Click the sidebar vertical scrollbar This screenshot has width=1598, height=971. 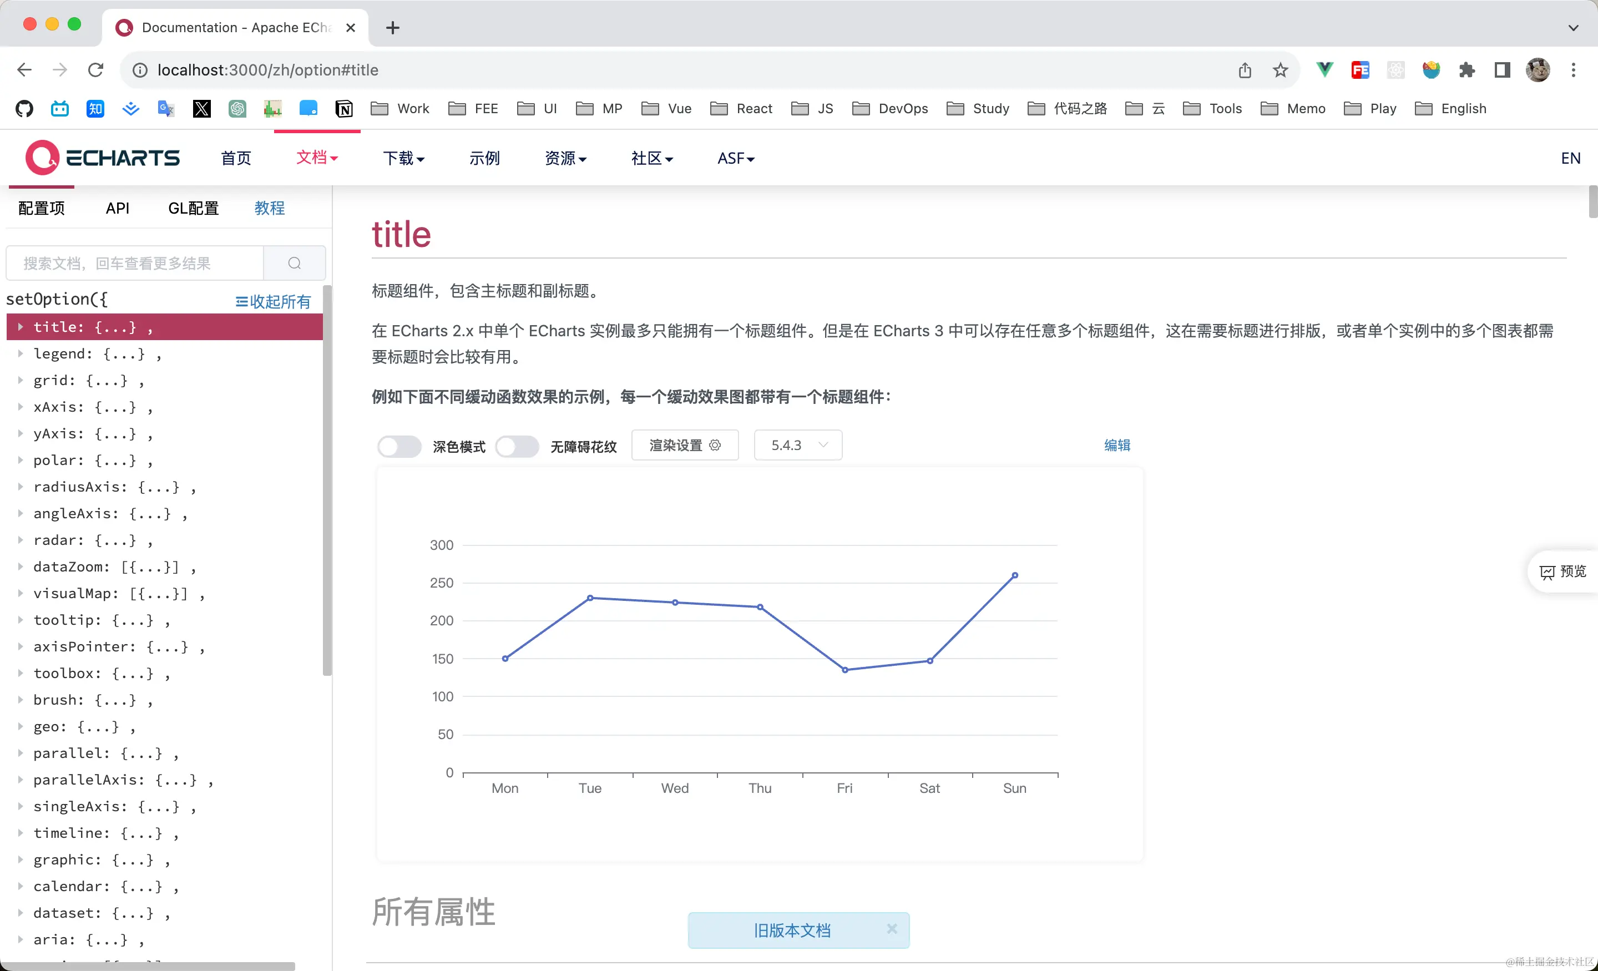pos(327,480)
